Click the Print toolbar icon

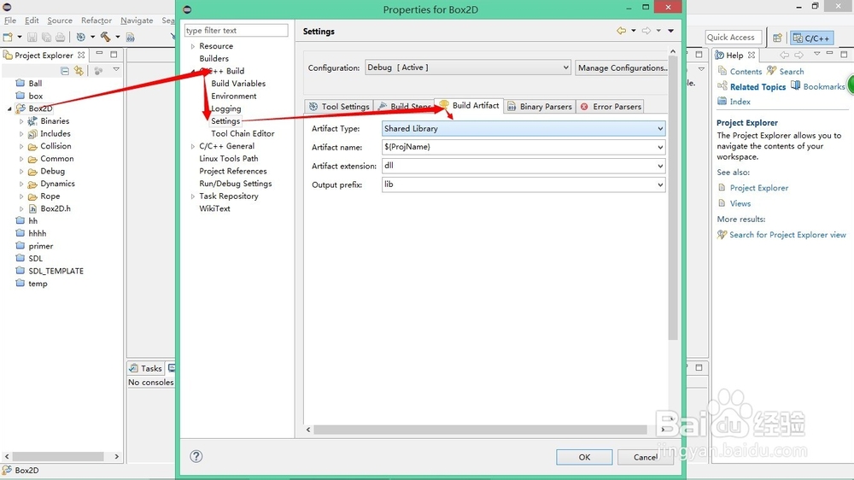[61, 37]
